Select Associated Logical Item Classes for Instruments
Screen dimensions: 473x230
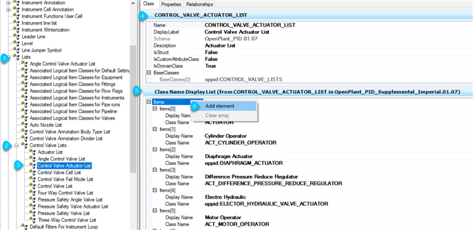[x=77, y=98]
